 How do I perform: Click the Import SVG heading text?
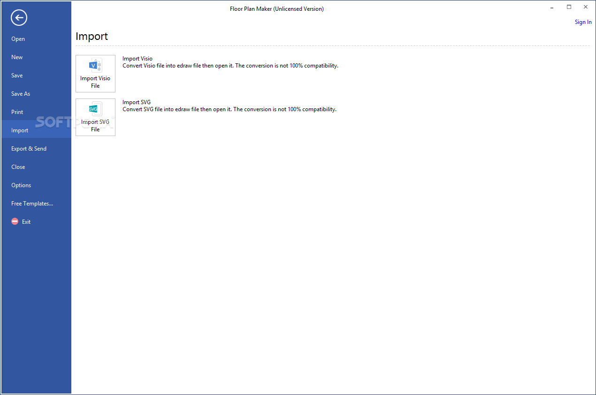click(137, 102)
